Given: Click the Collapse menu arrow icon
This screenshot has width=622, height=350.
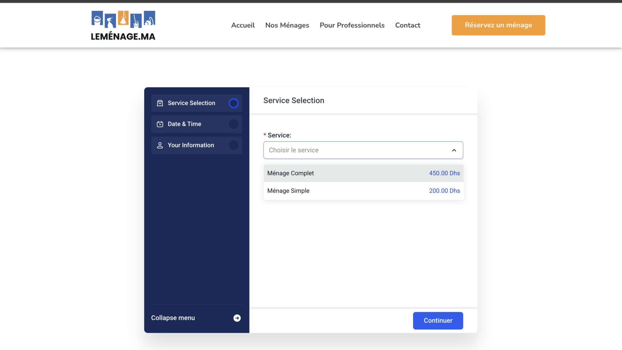Looking at the screenshot, I should (x=237, y=318).
